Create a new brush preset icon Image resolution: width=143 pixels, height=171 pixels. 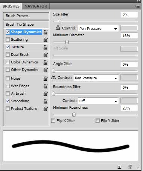tap(119, 167)
